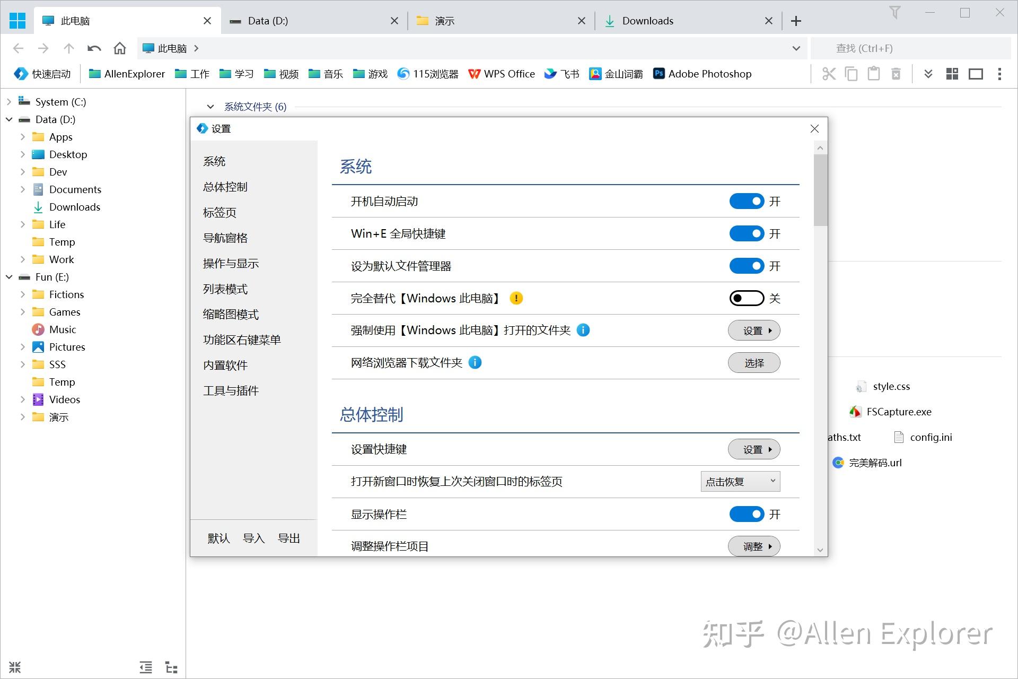Screen dimensions: 1018x679
Task: Collapse the Data (D:) drive tree
Action: coord(9,119)
